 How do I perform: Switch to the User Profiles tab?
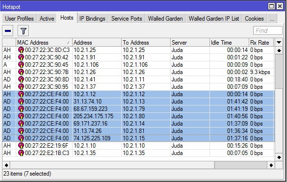(x=19, y=19)
